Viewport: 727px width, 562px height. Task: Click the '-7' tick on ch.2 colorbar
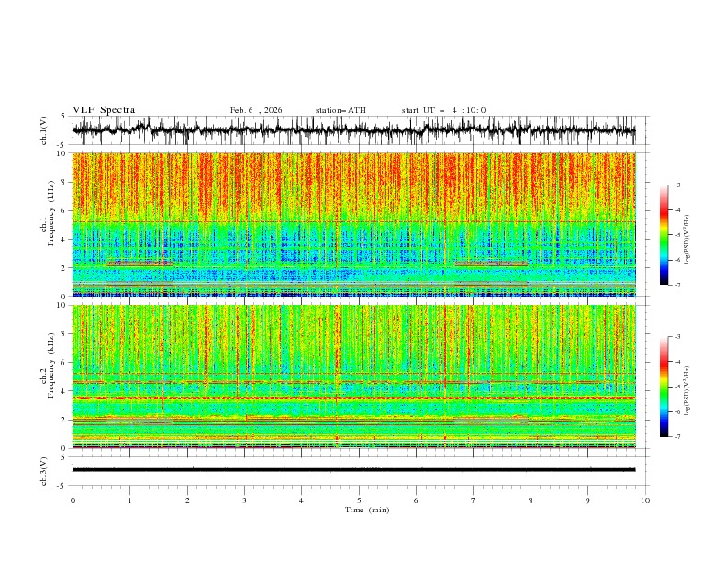point(677,436)
